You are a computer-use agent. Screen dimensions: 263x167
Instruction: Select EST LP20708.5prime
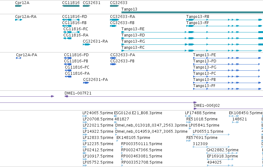click(x=98, y=119)
